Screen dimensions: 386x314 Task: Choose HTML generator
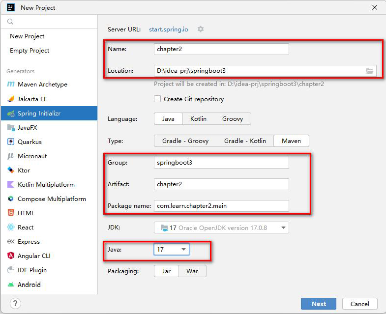tap(49, 213)
